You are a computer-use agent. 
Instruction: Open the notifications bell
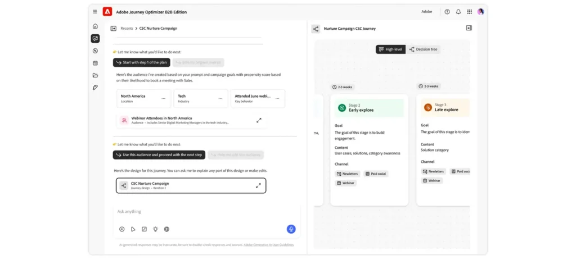click(x=458, y=12)
